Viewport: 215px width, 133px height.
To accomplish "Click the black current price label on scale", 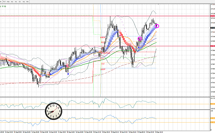I will tap(212, 28).
